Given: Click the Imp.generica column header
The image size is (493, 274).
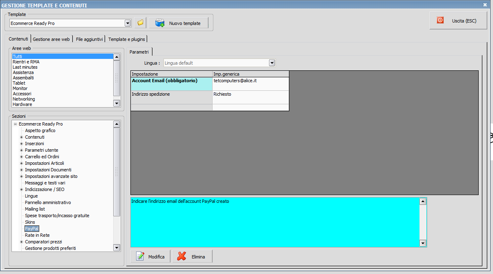Looking at the screenshot, I should click(x=251, y=74).
